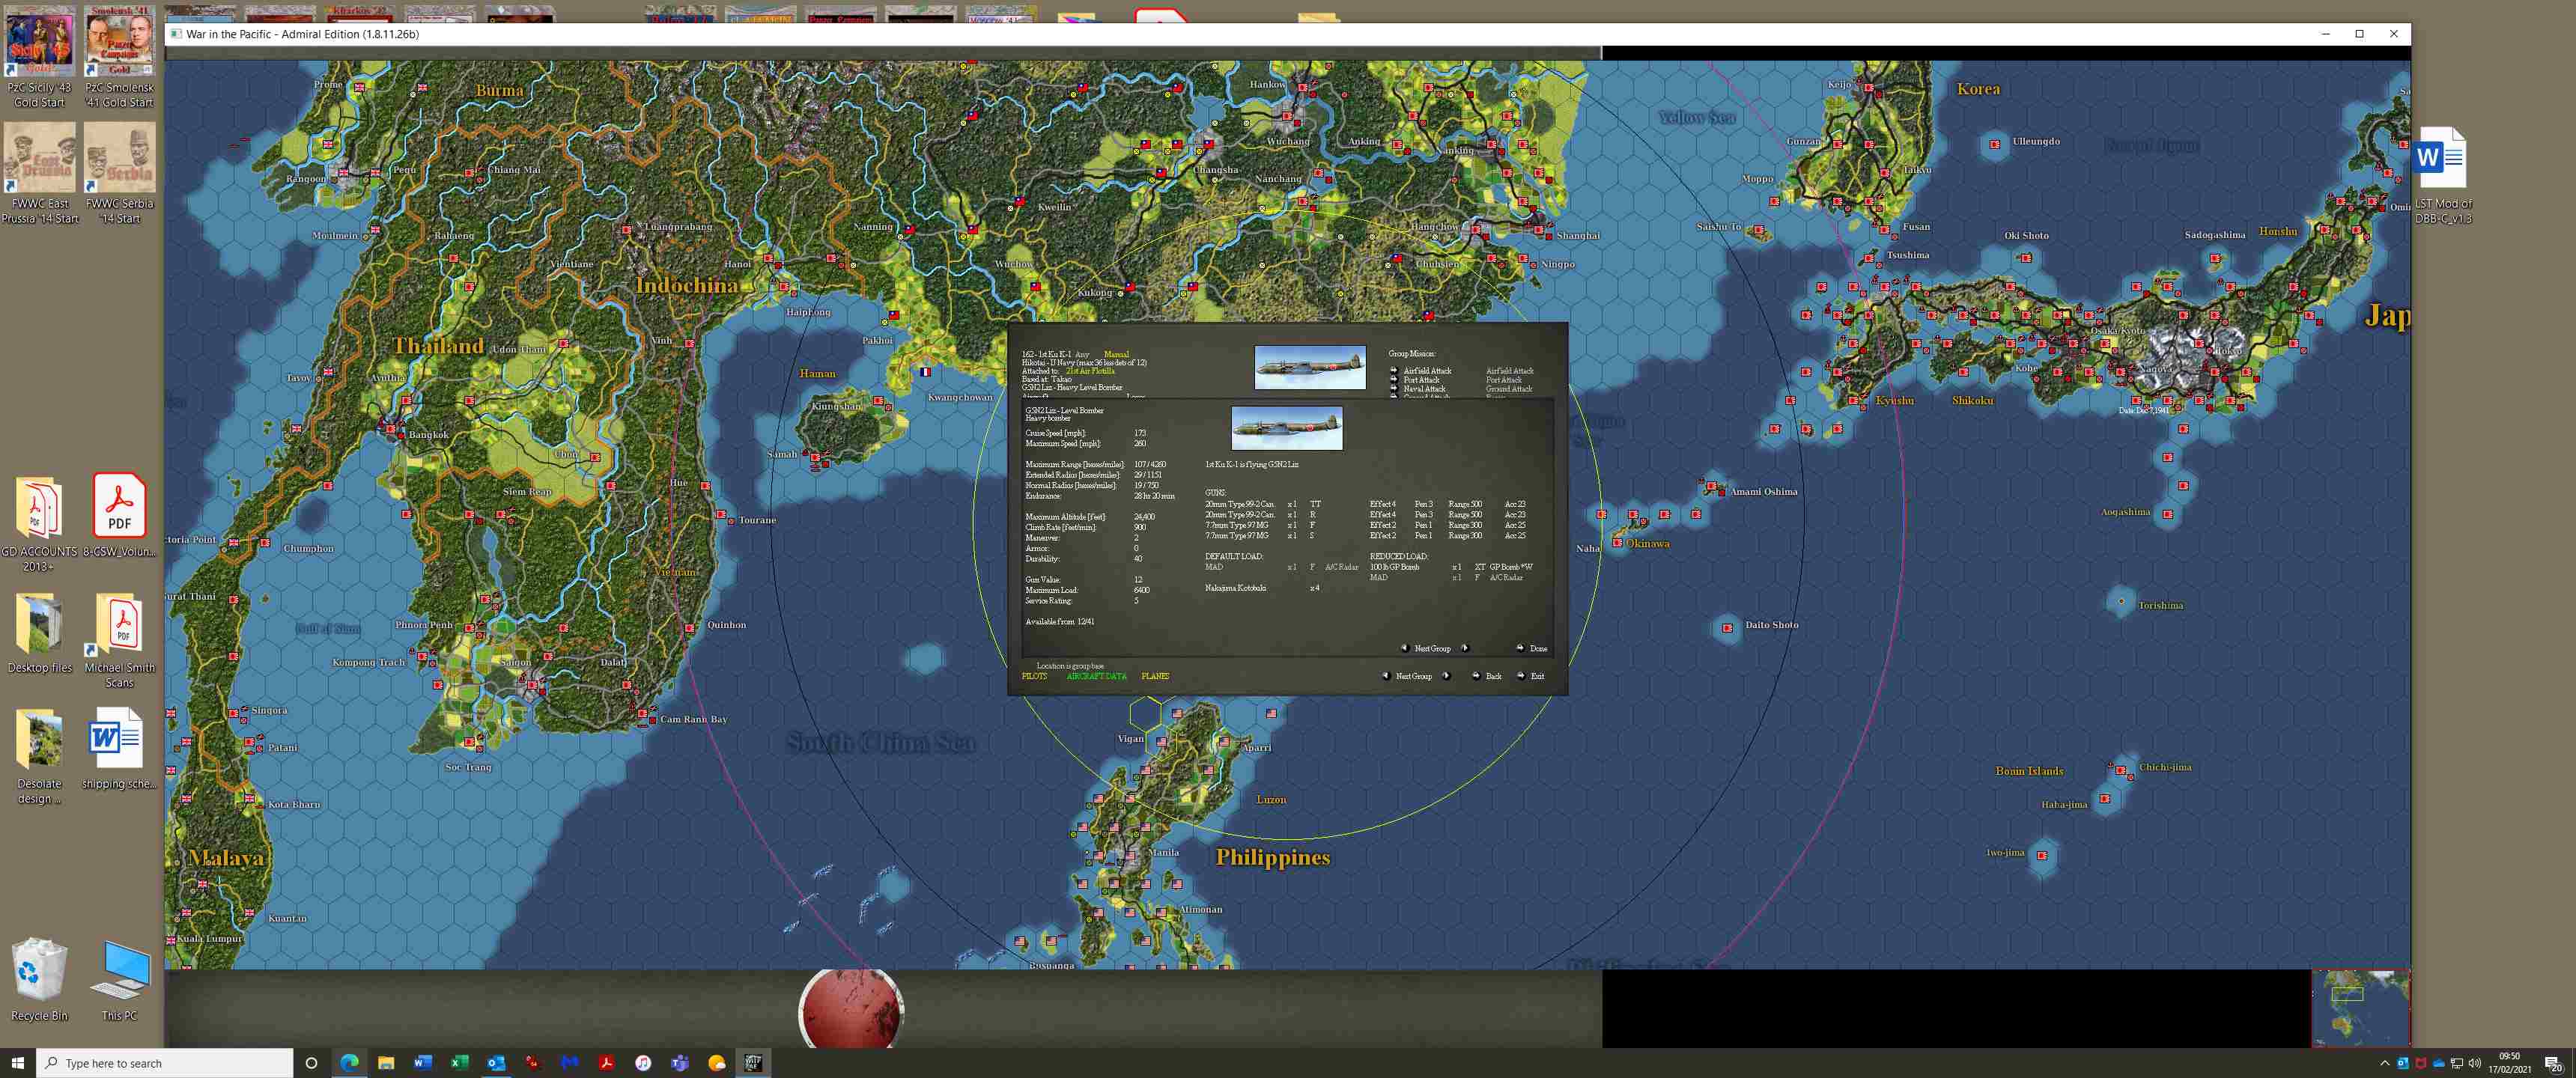Click the Exit button in unit dialog
The width and height of the screenshot is (2576, 1078).
click(x=1537, y=676)
